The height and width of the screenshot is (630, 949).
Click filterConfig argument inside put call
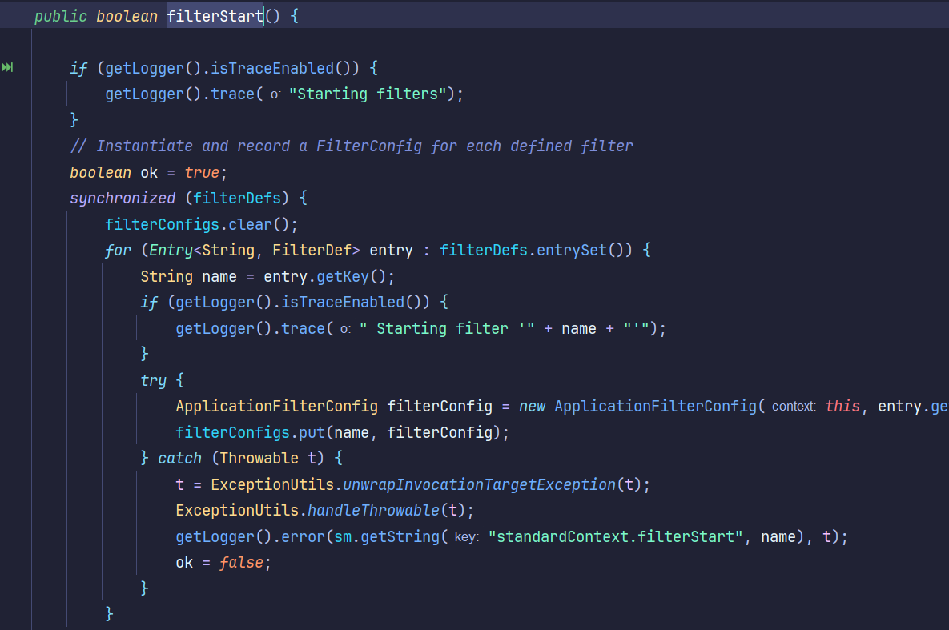(x=440, y=433)
